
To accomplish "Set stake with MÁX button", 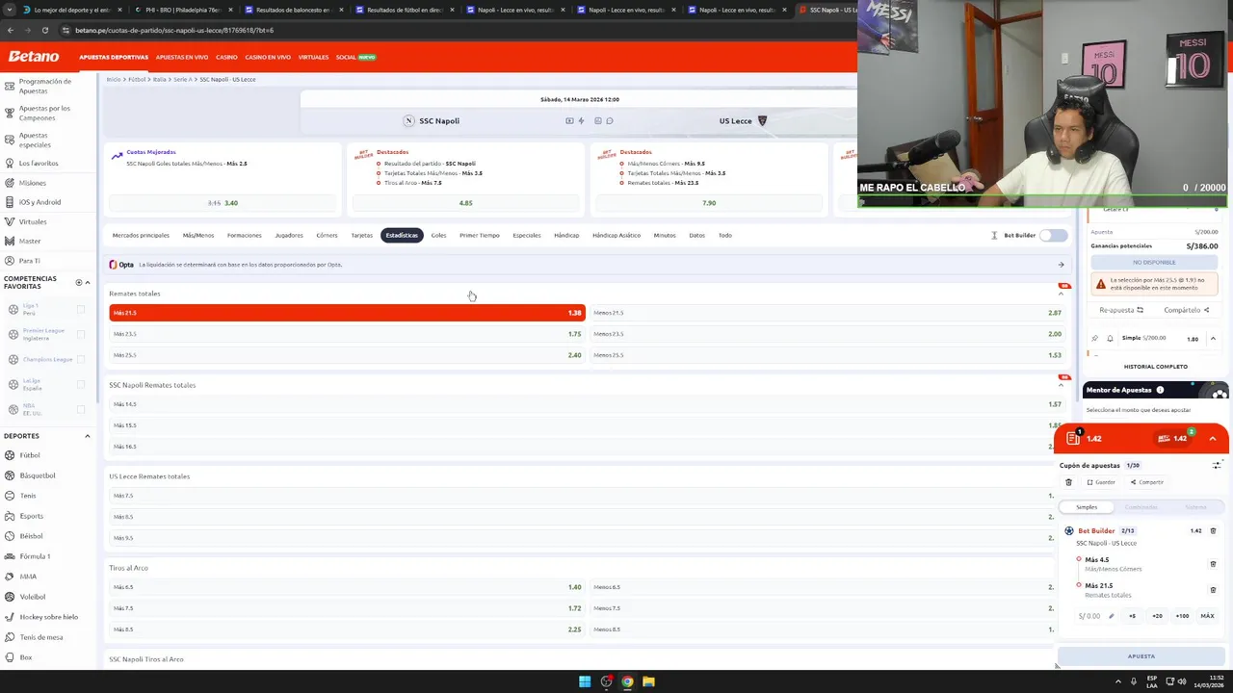I will tap(1207, 616).
